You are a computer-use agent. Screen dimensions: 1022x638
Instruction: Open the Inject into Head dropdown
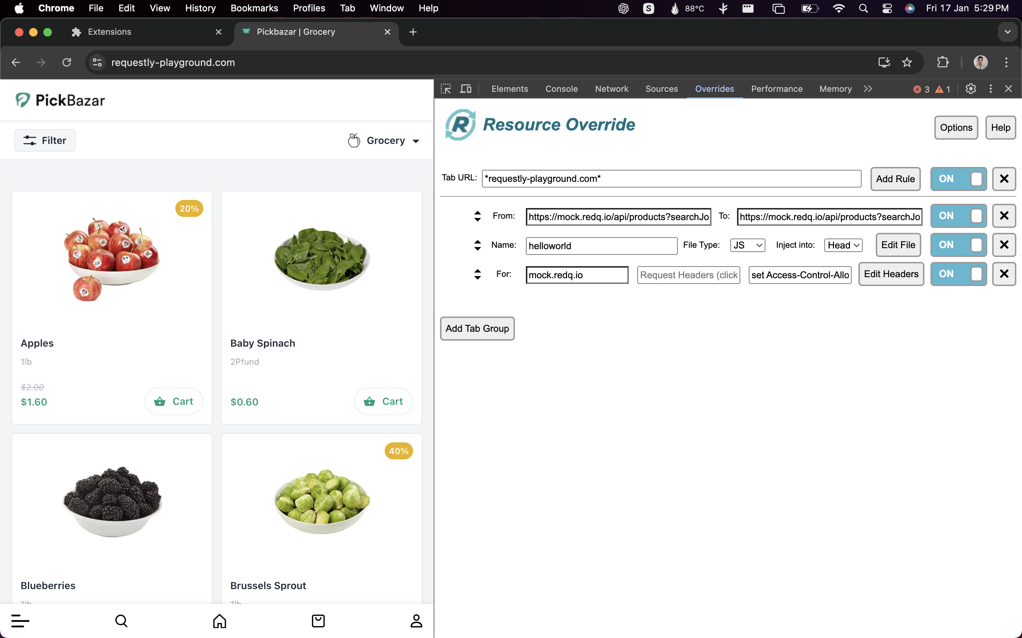(843, 245)
